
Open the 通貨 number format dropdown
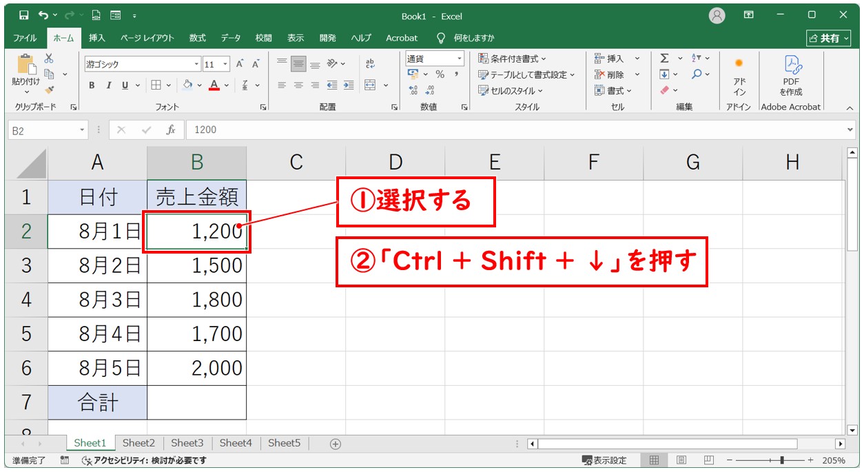459,59
